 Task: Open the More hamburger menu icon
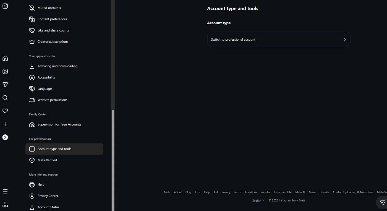tap(5, 191)
